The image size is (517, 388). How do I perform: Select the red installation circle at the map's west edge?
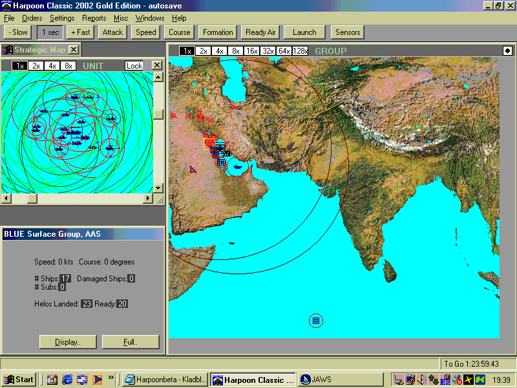pos(173,116)
